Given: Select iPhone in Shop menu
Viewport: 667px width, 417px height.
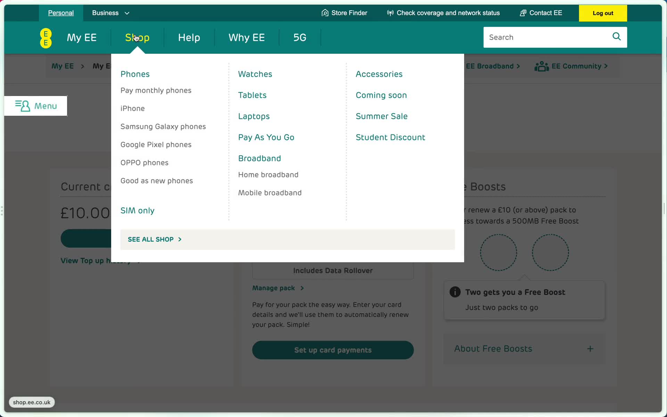Looking at the screenshot, I should click(x=132, y=108).
